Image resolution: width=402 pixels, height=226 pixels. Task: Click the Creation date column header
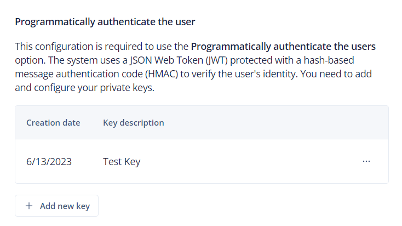pyautogui.click(x=53, y=122)
